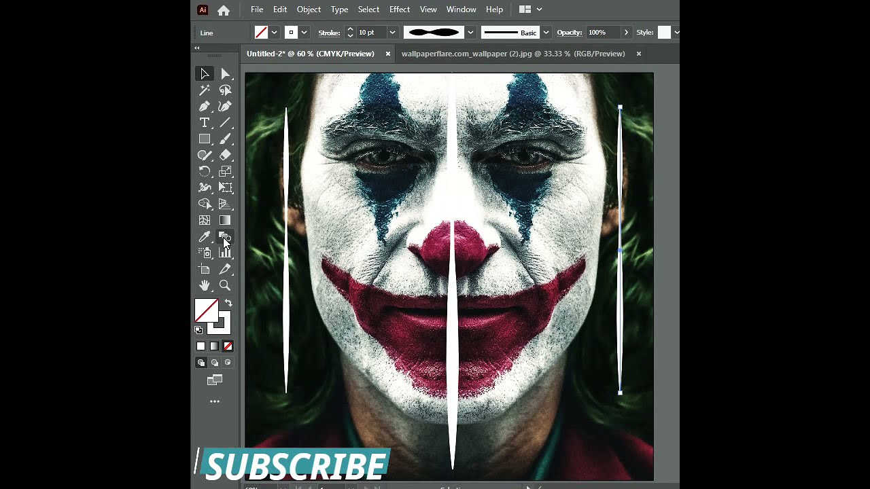The image size is (870, 489).
Task: Swap fill and stroke colors
Action: [x=228, y=303]
